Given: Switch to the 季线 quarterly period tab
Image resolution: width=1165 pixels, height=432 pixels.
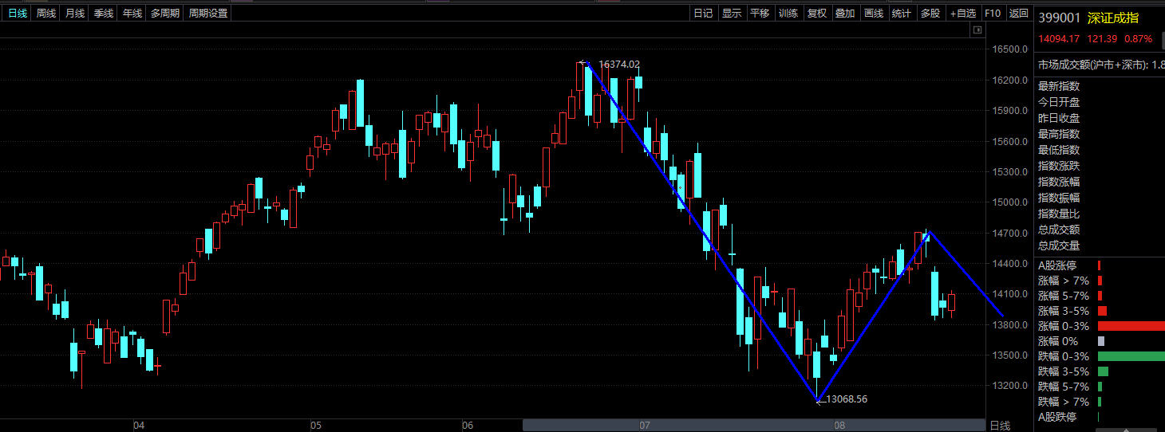Looking at the screenshot, I should (104, 14).
